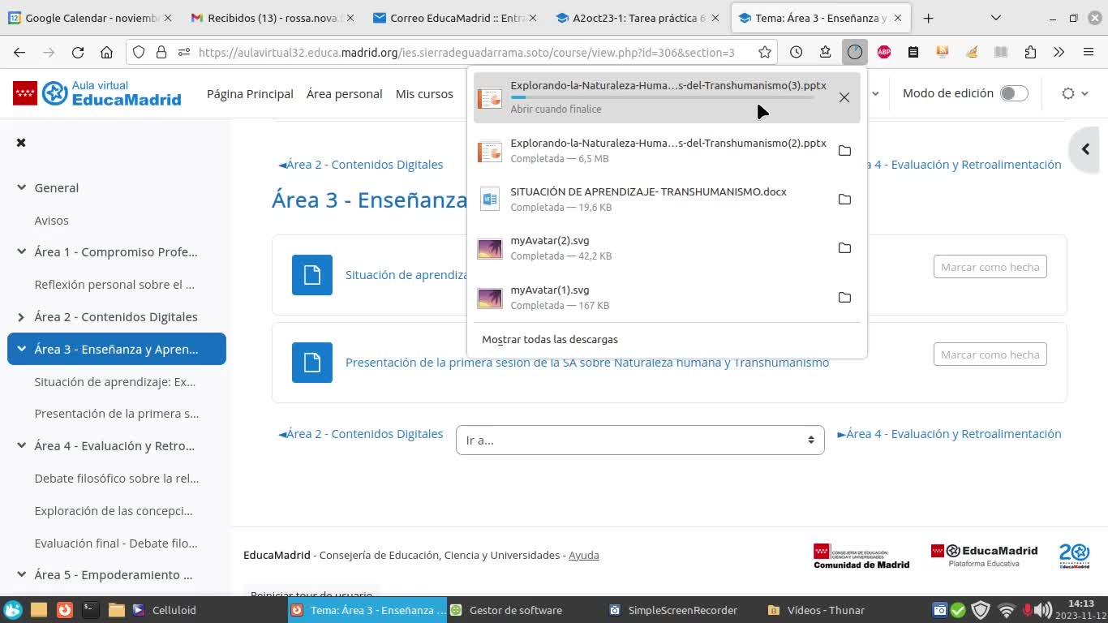
Task: Bookmark this page with the star icon
Action: 764,52
